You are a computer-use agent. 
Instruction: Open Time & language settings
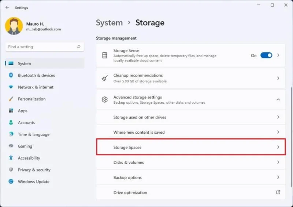tap(45, 134)
